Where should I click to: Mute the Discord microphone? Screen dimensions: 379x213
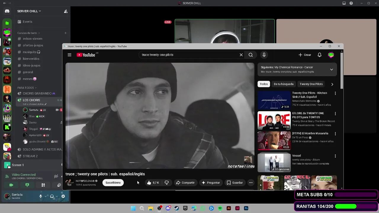(41, 196)
